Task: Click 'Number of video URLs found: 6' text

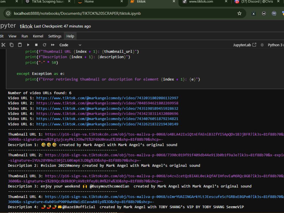Action: tap(40, 93)
